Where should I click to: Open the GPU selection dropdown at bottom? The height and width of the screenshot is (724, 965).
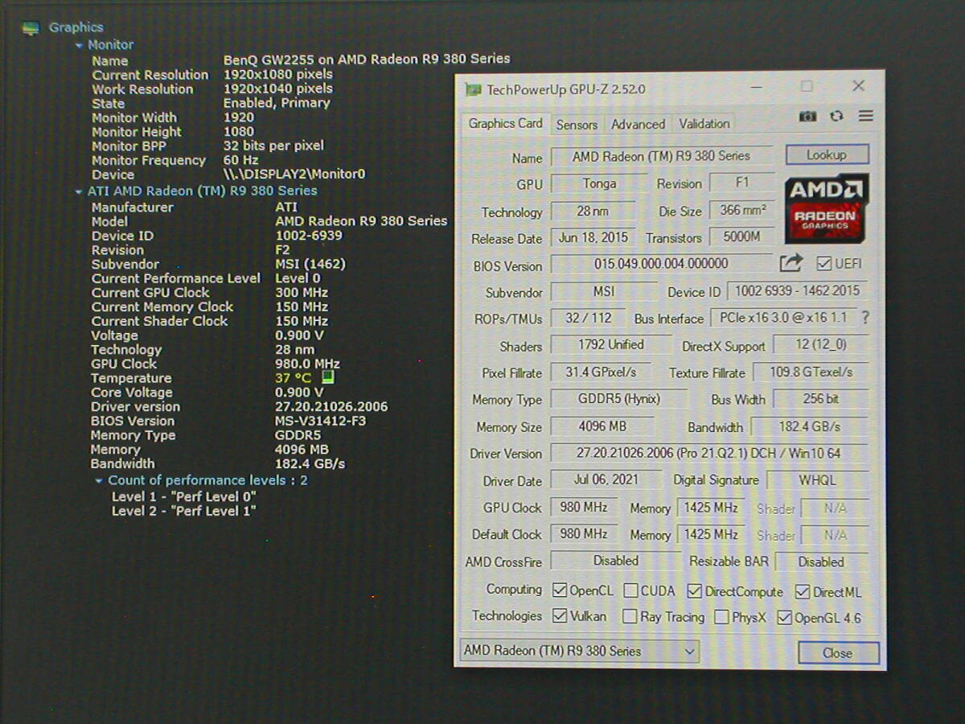pyautogui.click(x=579, y=650)
